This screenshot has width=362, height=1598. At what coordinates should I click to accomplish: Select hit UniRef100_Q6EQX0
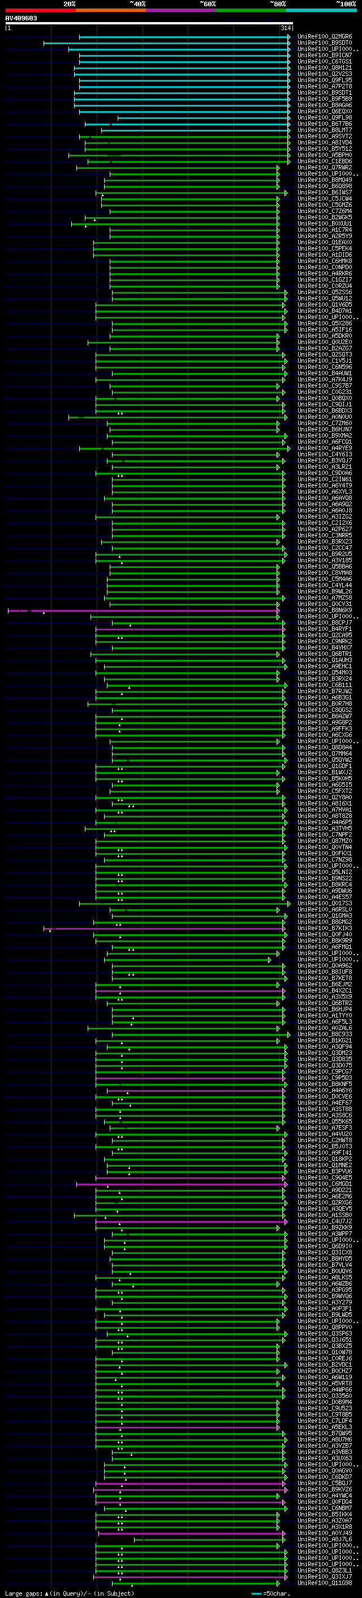point(325,112)
